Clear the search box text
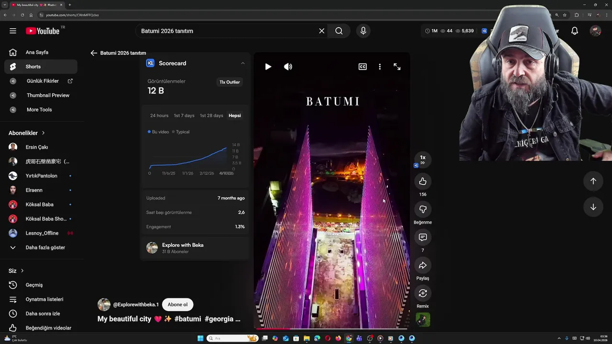 tap(322, 31)
